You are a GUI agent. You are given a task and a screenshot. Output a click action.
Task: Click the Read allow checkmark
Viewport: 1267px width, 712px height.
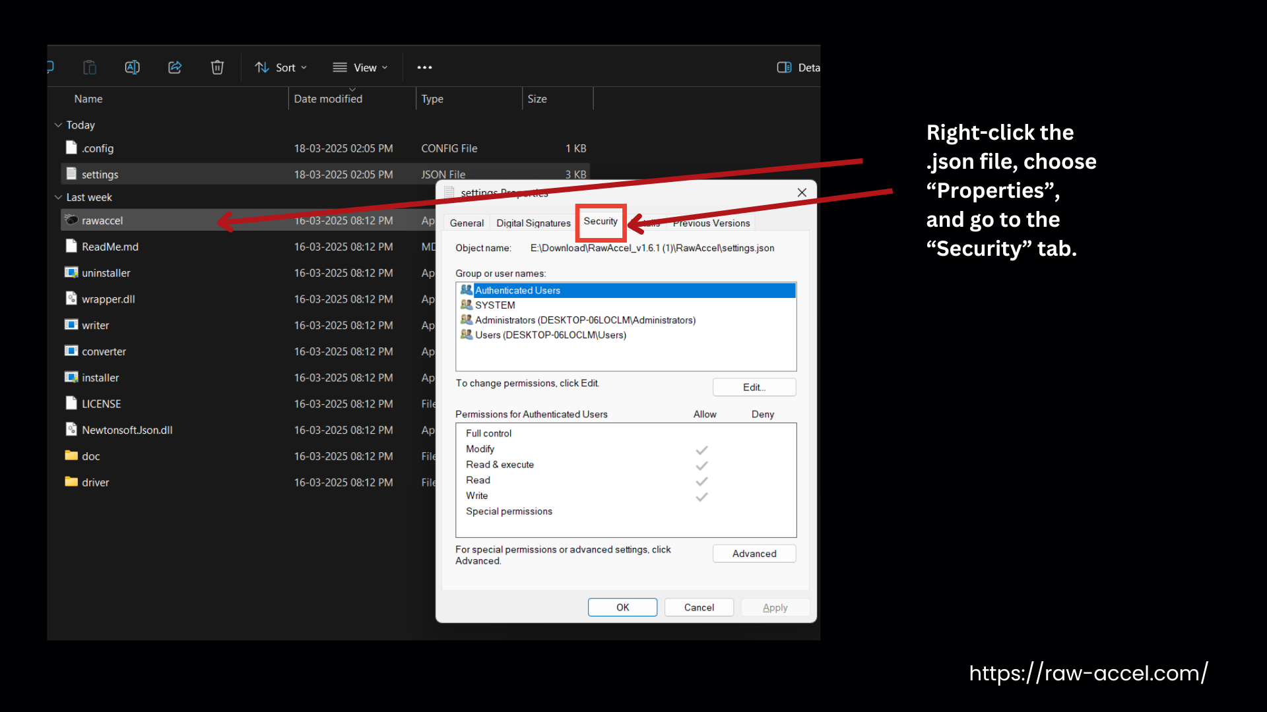[x=701, y=481]
